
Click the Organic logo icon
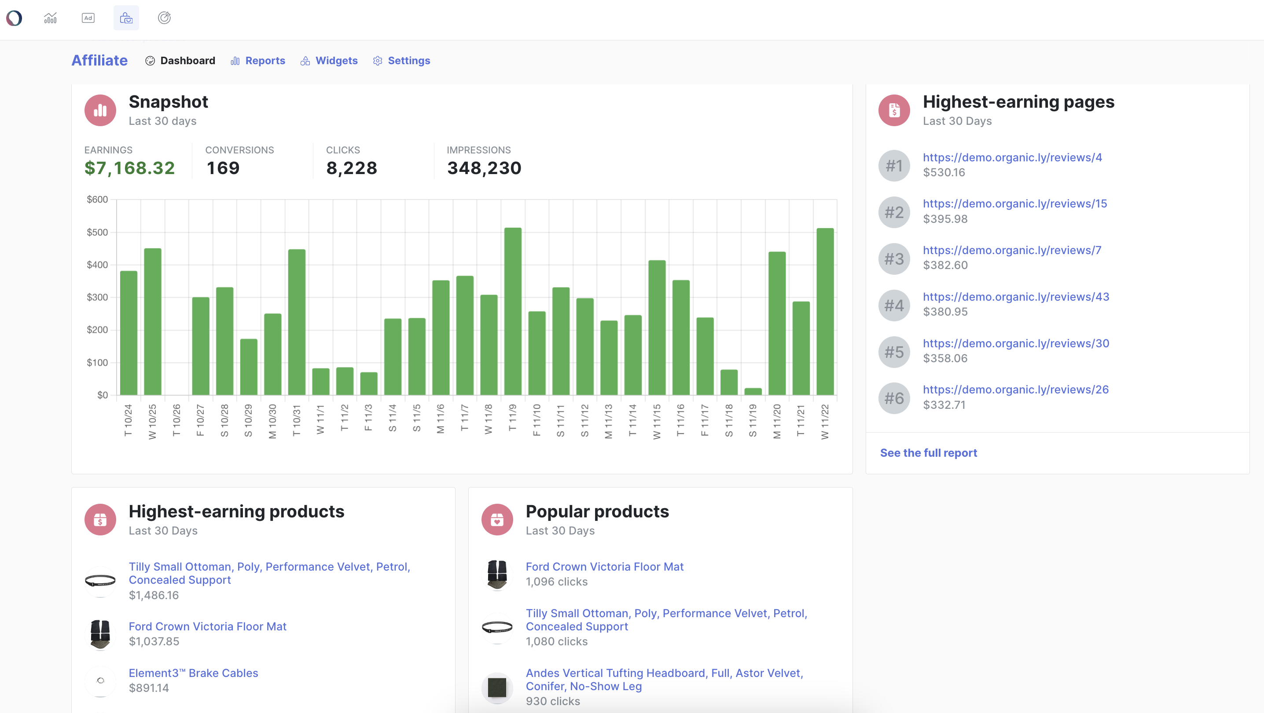(x=14, y=18)
